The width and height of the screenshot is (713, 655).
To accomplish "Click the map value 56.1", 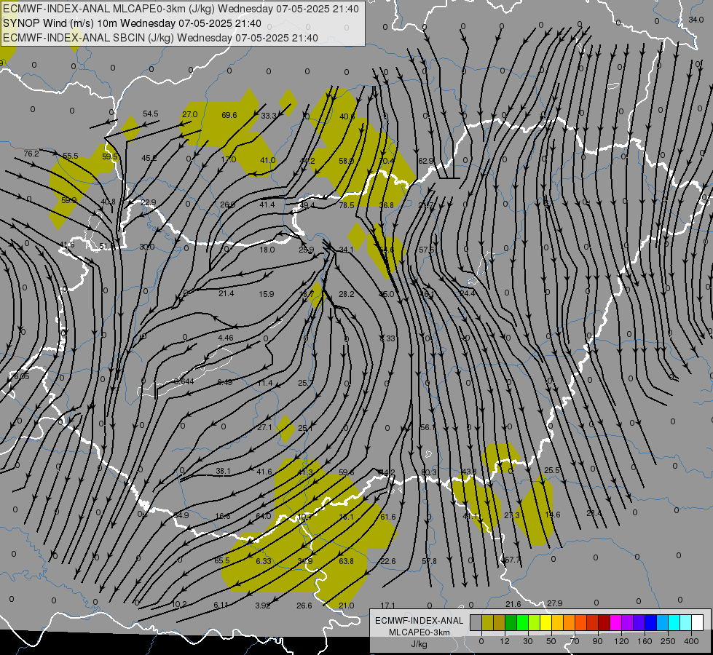I will click(x=428, y=427).
